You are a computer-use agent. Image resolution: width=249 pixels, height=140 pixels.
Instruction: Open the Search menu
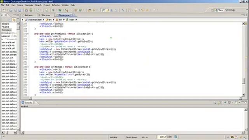coord(38,5)
